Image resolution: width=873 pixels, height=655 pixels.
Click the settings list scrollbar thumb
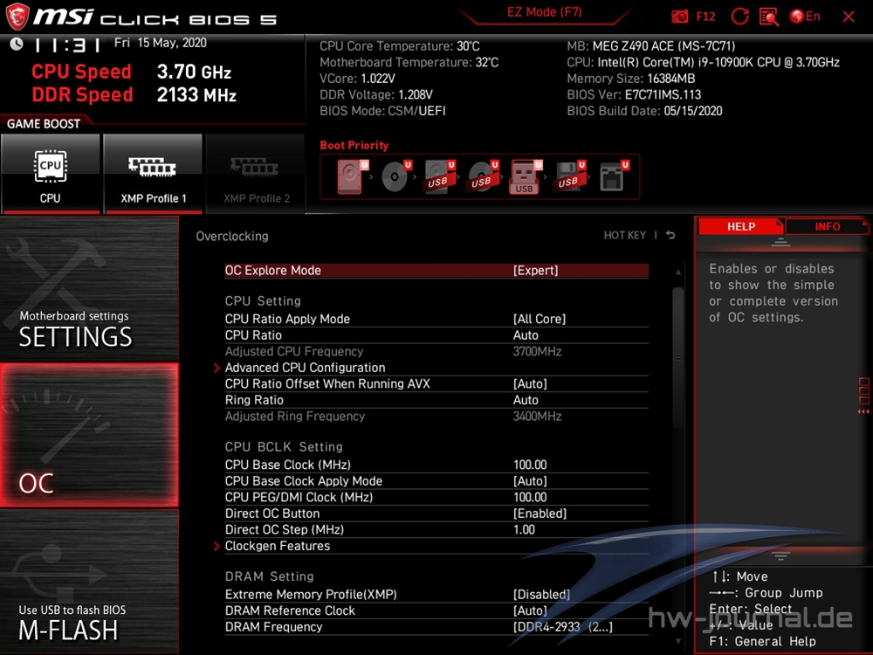[x=677, y=358]
